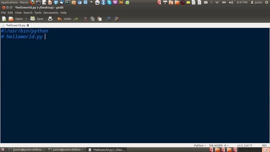Open the Tools menu

click(x=38, y=13)
